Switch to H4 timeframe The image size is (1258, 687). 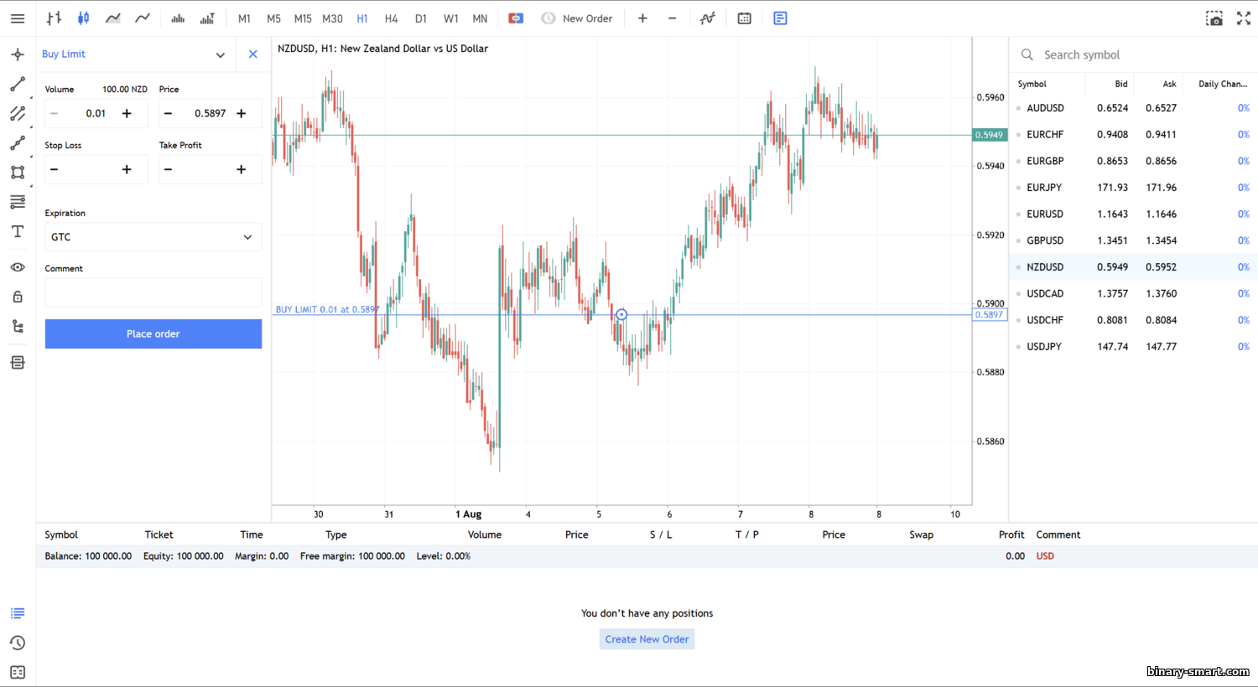(x=391, y=18)
